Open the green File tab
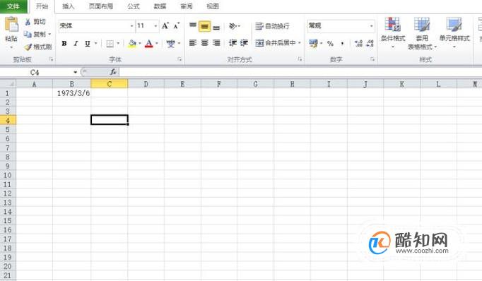This screenshot has height=281, width=482. 13,6
